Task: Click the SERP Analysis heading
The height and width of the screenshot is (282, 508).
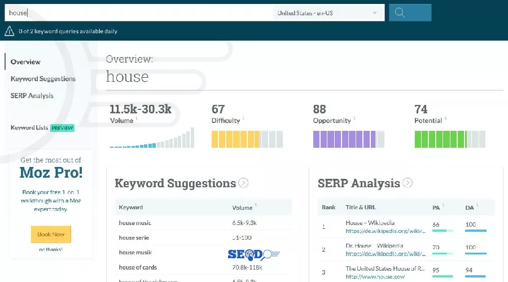Action: [x=358, y=183]
